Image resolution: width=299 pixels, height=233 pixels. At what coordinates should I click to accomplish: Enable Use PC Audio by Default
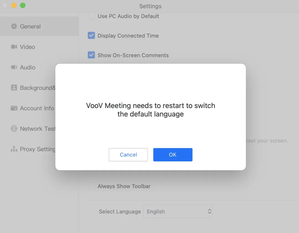91,16
